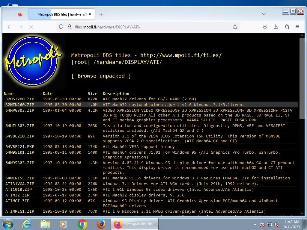Sort by the Size column header
This screenshot has height=230, width=307.
(93, 93)
